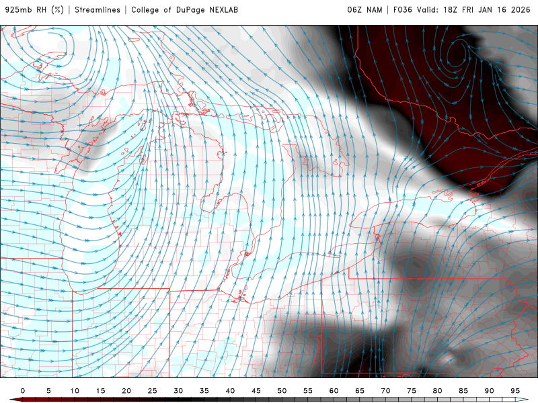This screenshot has width=538, height=403.
Task: Click the '06Z NAM' model run label
Action: [364, 10]
